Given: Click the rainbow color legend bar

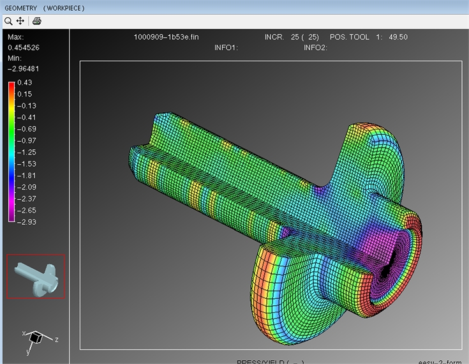Looking at the screenshot, I should [x=11, y=152].
